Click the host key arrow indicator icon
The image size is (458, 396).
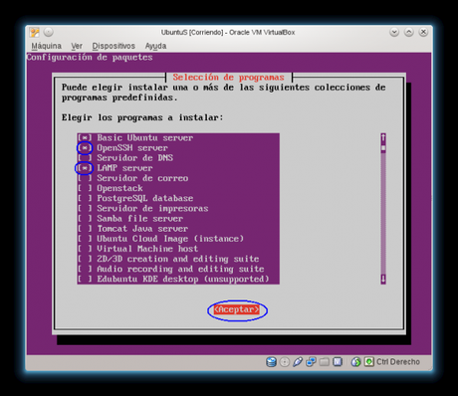pos(368,362)
